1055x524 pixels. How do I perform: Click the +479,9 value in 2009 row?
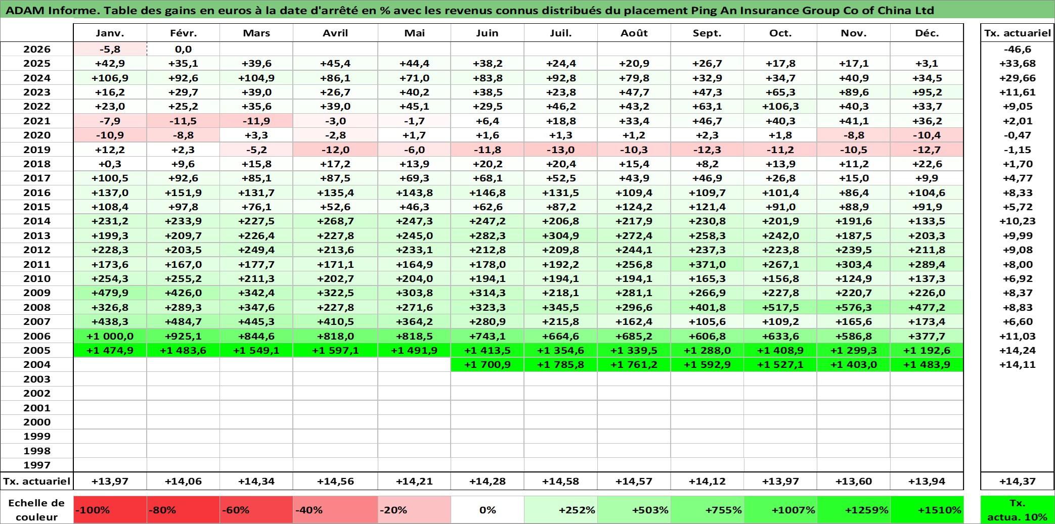click(110, 293)
